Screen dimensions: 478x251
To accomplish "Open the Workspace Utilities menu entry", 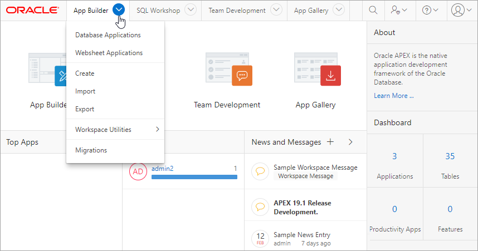I will [x=115, y=130].
